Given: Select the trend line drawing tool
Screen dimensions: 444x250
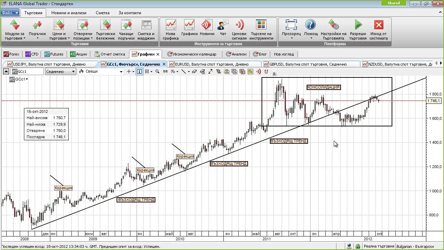Looking at the screenshot, I should (x=184, y=72).
